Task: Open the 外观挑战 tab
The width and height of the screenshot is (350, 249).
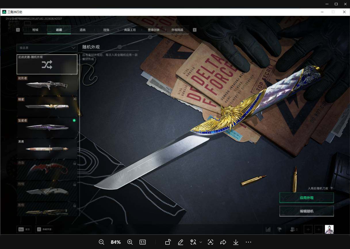Action: pyautogui.click(x=177, y=30)
